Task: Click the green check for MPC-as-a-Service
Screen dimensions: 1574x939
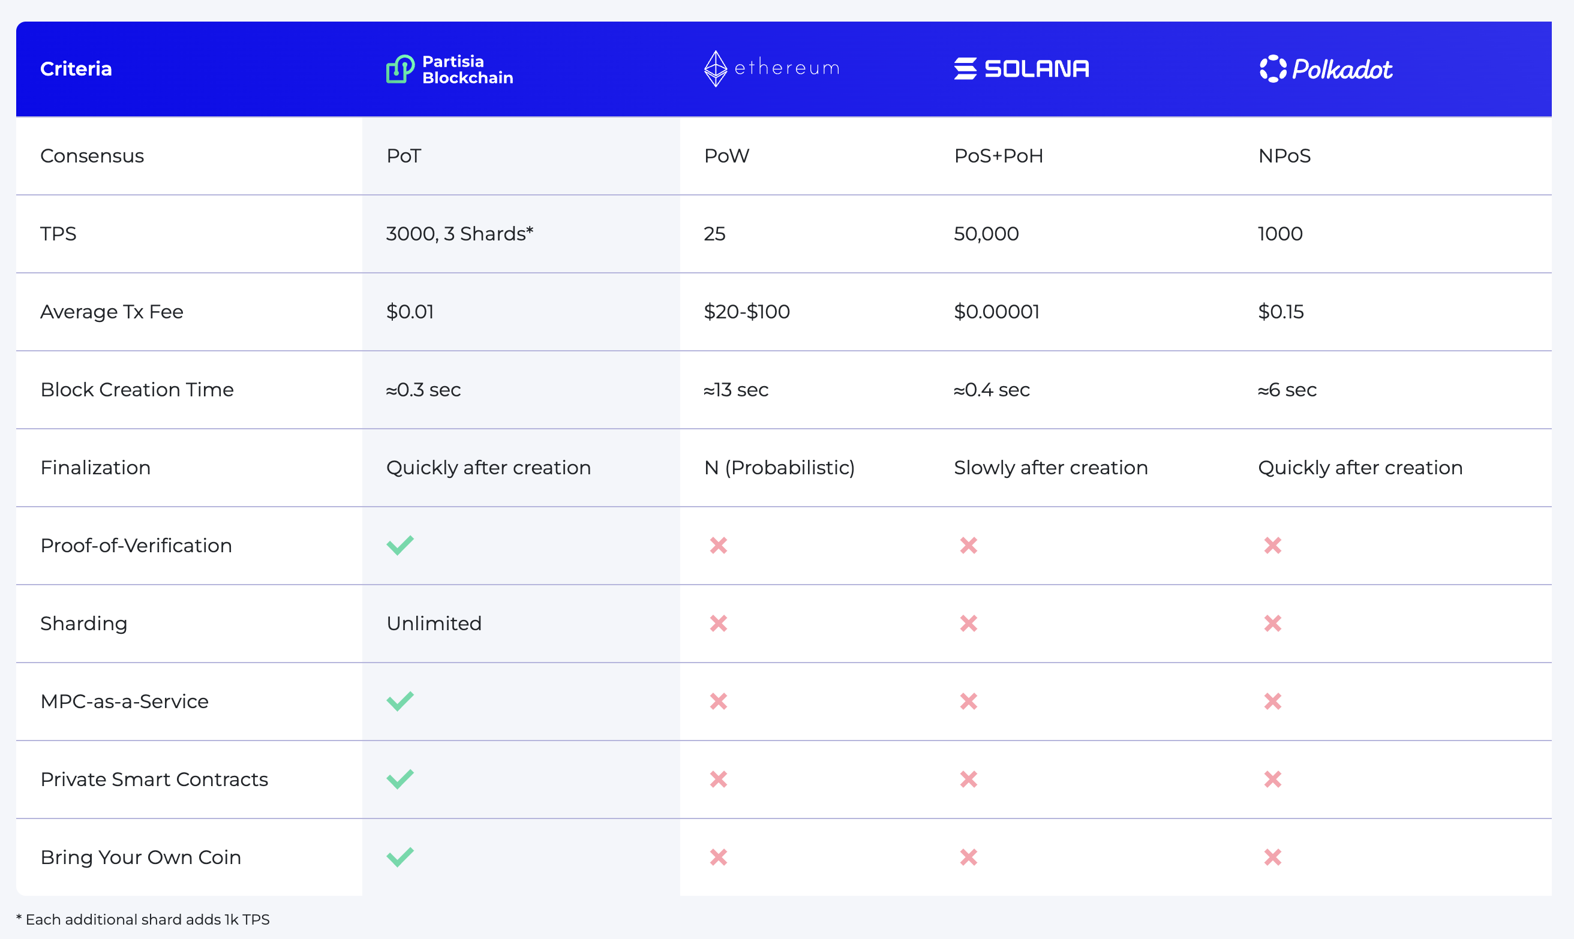Action: click(x=400, y=700)
